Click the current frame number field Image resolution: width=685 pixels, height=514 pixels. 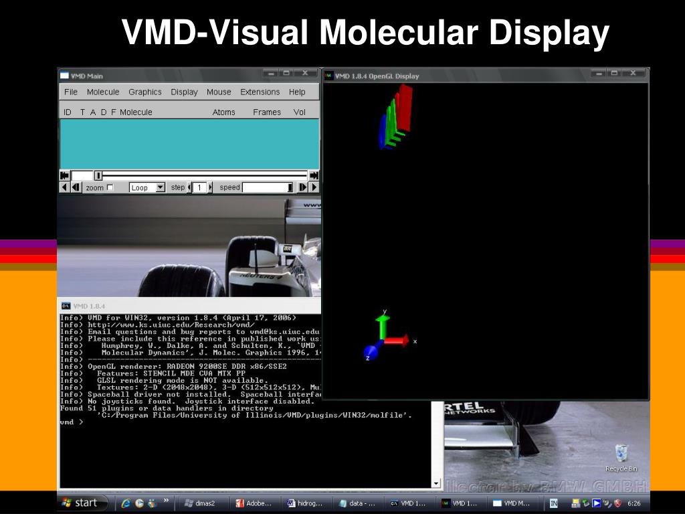point(82,175)
